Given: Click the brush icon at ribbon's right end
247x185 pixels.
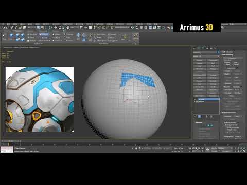Looking at the screenshot, I should pyautogui.click(x=136, y=36).
